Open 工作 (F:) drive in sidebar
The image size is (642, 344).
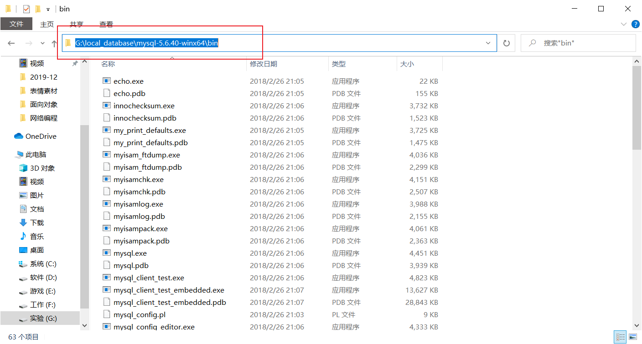43,304
